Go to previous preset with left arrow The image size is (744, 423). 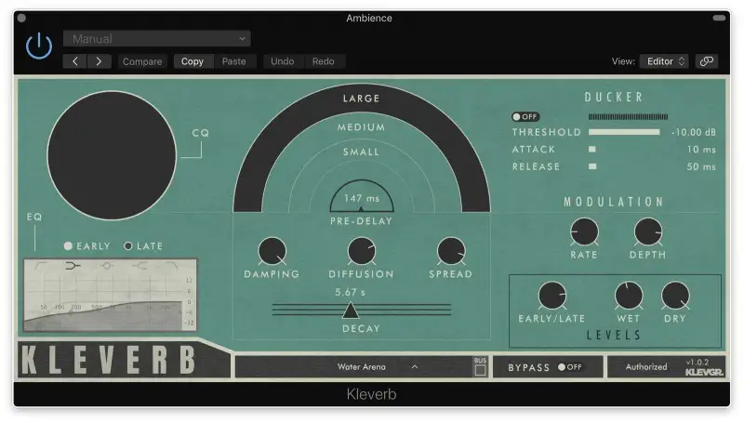75,61
